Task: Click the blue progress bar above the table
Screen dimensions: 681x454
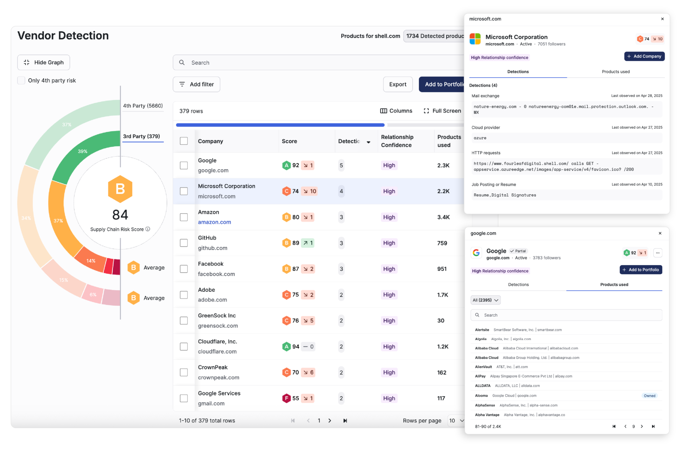Action: click(280, 125)
